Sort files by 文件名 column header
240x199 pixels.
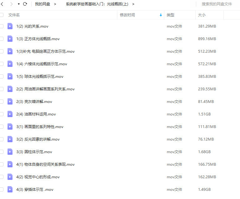click(x=14, y=15)
